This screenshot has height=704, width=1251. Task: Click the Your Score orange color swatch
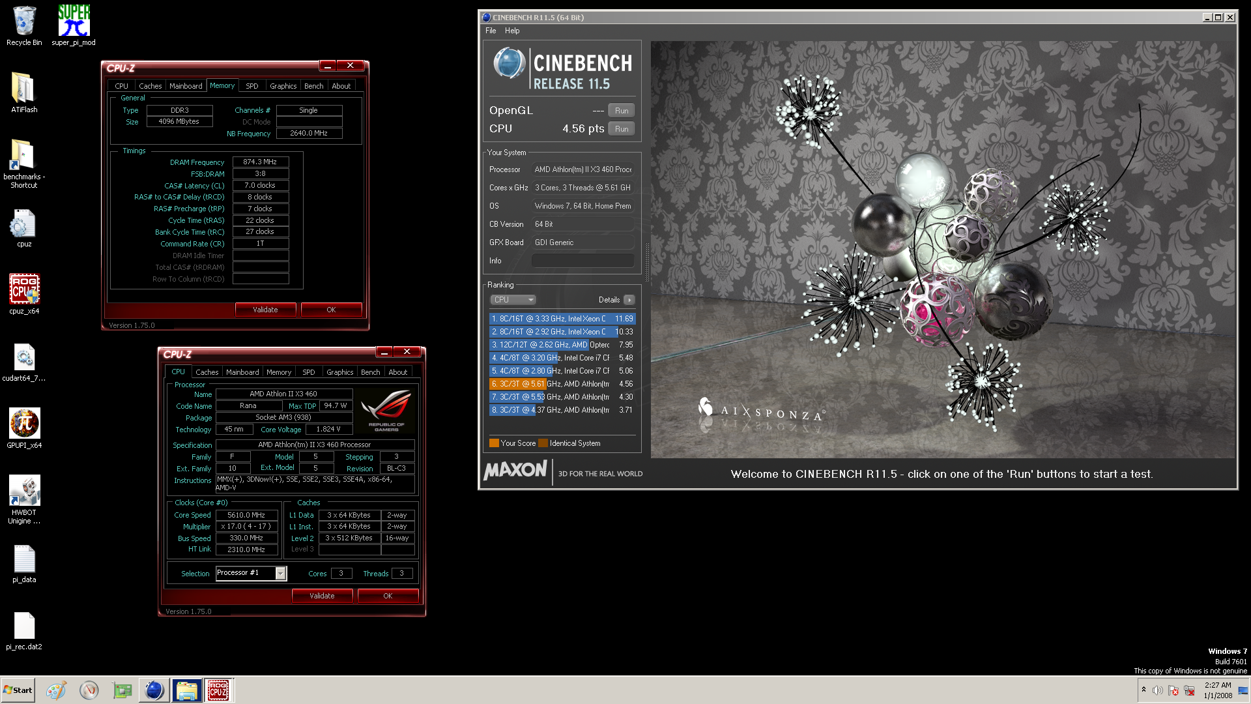494,443
